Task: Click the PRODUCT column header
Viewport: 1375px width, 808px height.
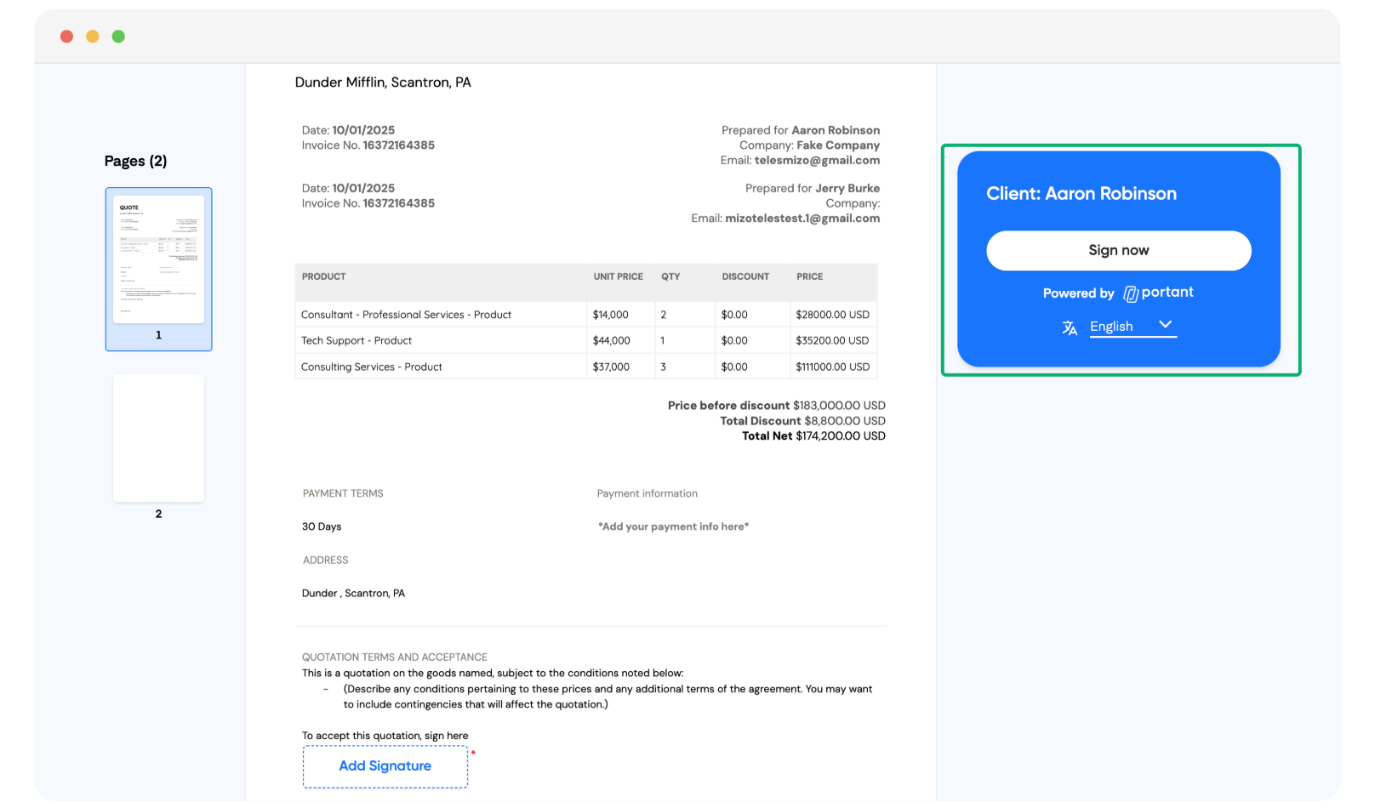Action: click(x=323, y=277)
